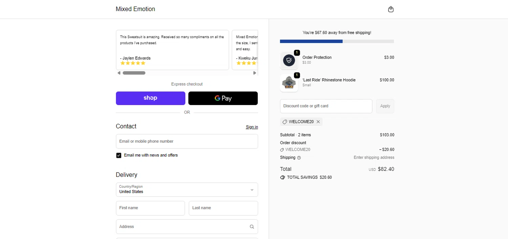The width and height of the screenshot is (508, 239).
Task: Click the Order discount label
Action: tap(293, 143)
